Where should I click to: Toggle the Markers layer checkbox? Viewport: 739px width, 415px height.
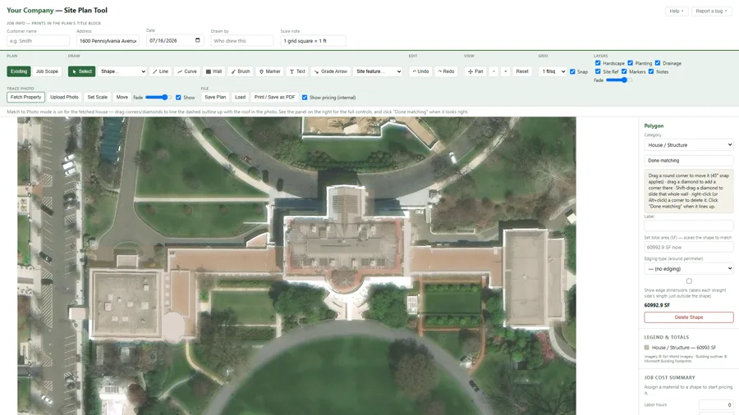pyautogui.click(x=624, y=71)
